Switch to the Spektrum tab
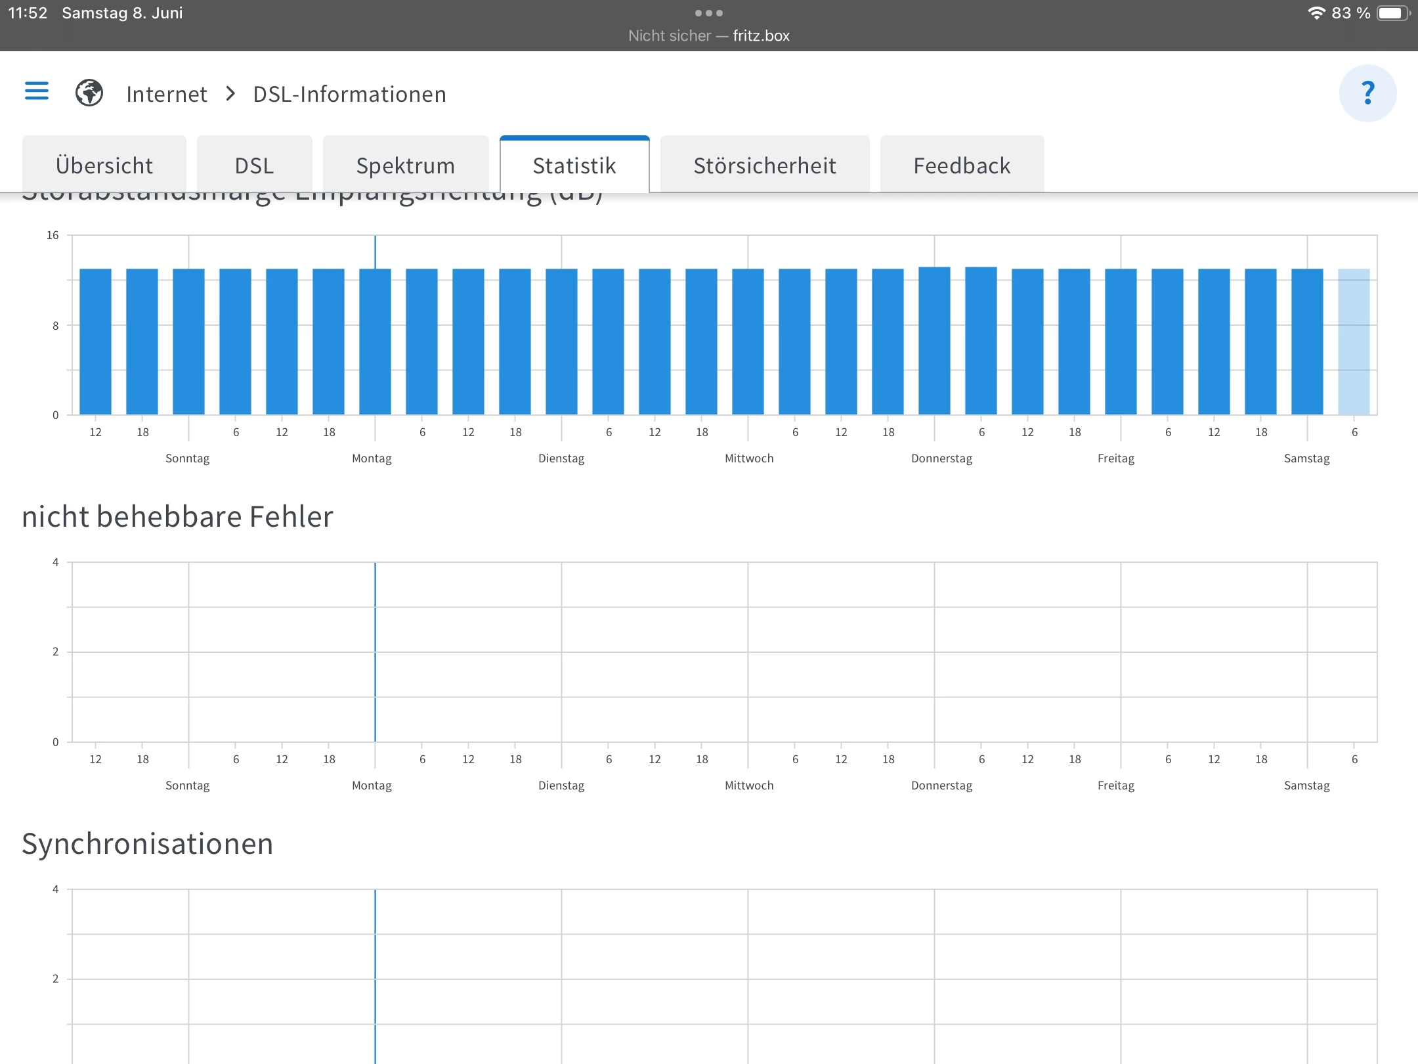1418x1064 pixels. [406, 166]
